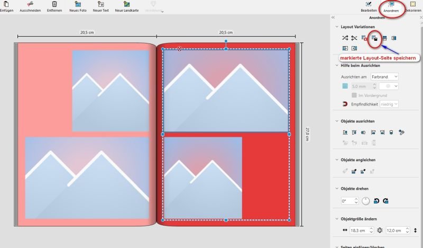423x248 pixels.
Task: Collapse the Objekte drehen section
Action: (x=337, y=189)
